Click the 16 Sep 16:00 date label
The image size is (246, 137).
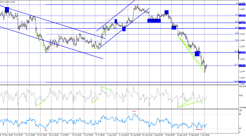pyautogui.click(x=182, y=135)
